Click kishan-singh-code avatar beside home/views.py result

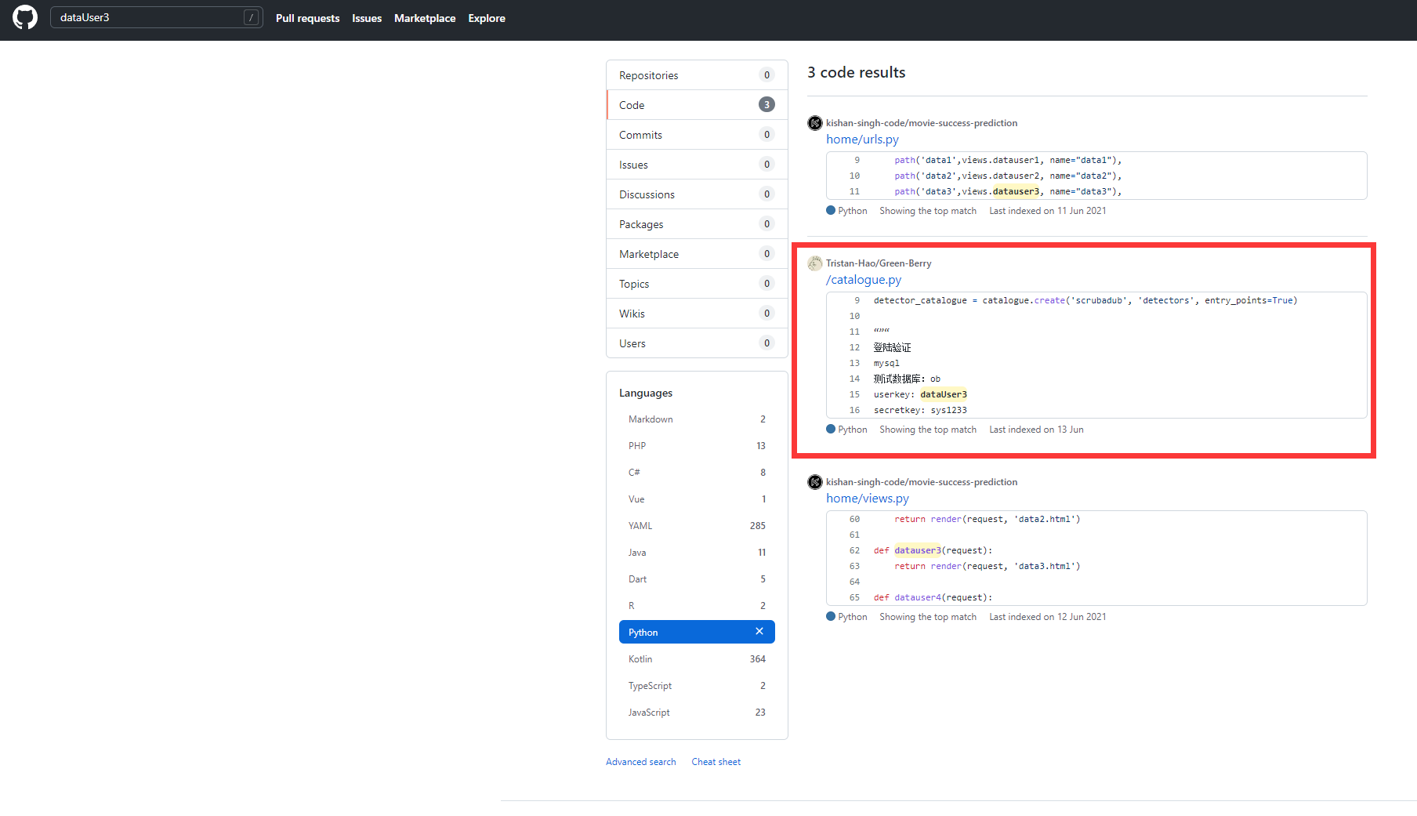point(815,482)
